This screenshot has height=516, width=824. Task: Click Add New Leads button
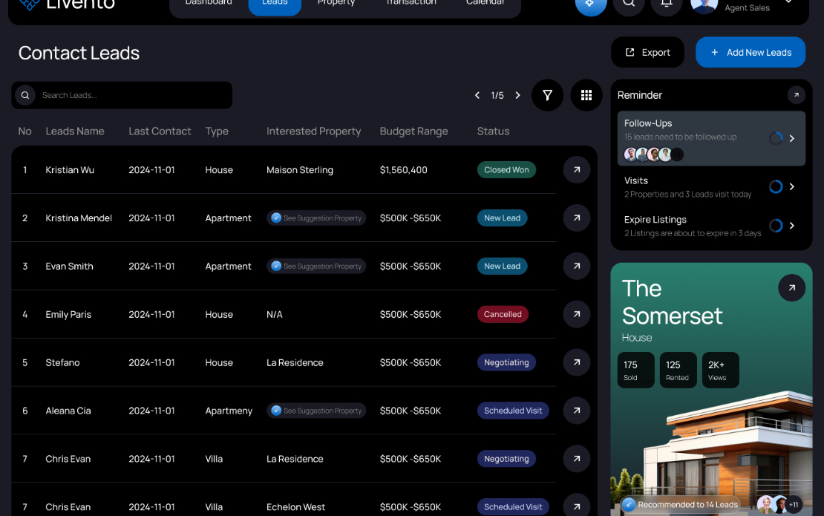(750, 52)
